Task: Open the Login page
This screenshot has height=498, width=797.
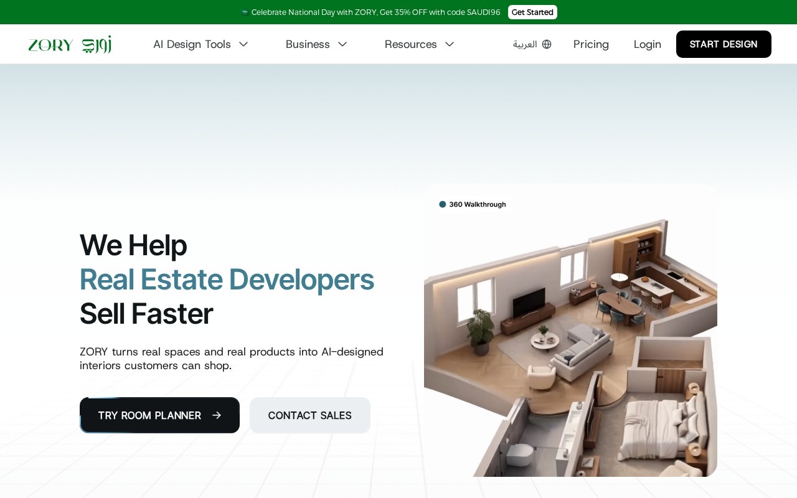Action: click(648, 44)
